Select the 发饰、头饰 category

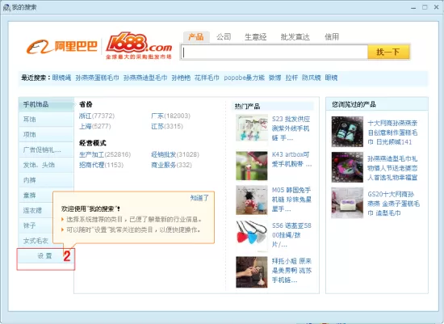(46, 165)
